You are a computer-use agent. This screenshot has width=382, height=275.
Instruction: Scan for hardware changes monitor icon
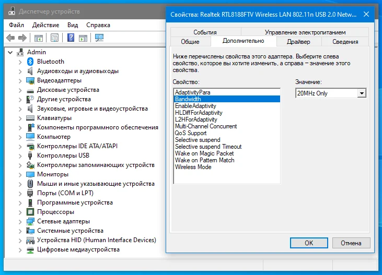[x=99, y=38]
